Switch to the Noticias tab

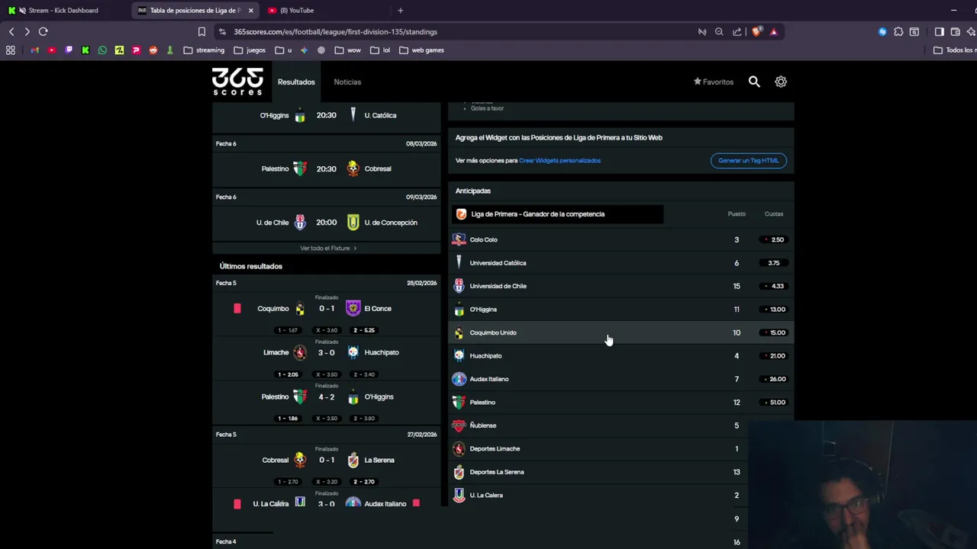[x=347, y=82]
